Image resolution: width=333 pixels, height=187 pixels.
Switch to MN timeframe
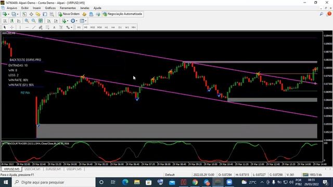pos(134,28)
